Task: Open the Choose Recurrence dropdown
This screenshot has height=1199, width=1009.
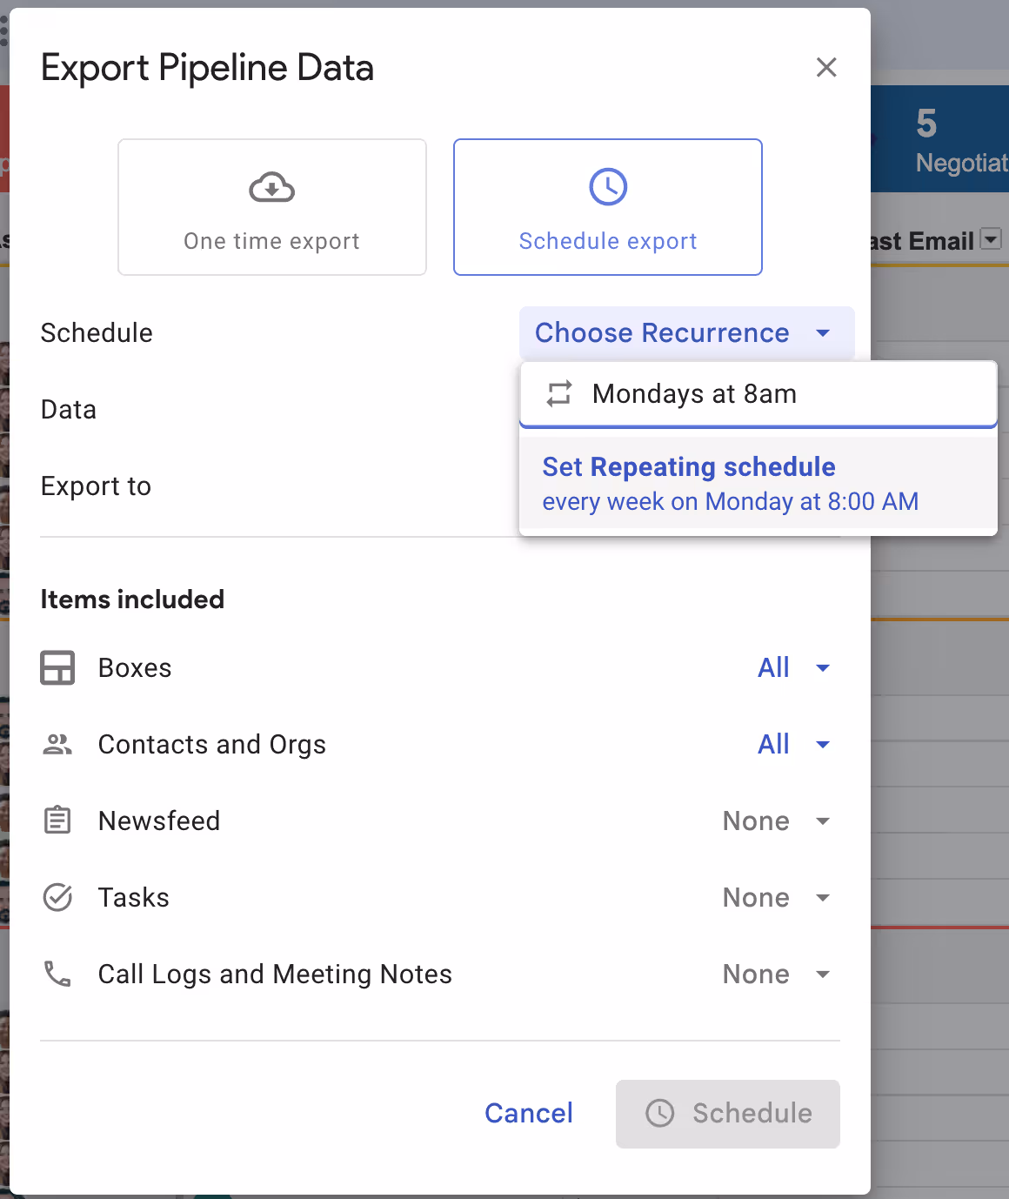Action: (x=687, y=332)
